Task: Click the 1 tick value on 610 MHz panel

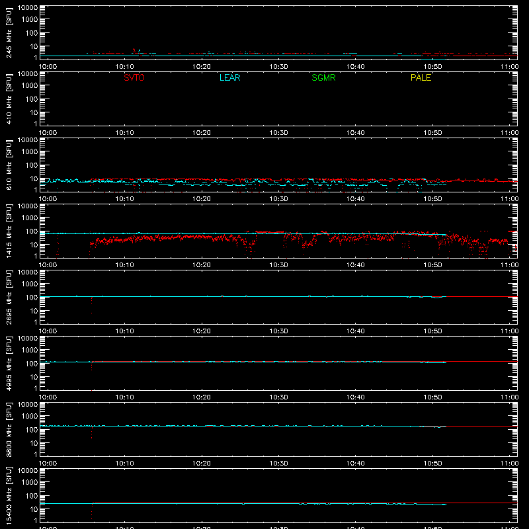Action: pyautogui.click(x=36, y=190)
